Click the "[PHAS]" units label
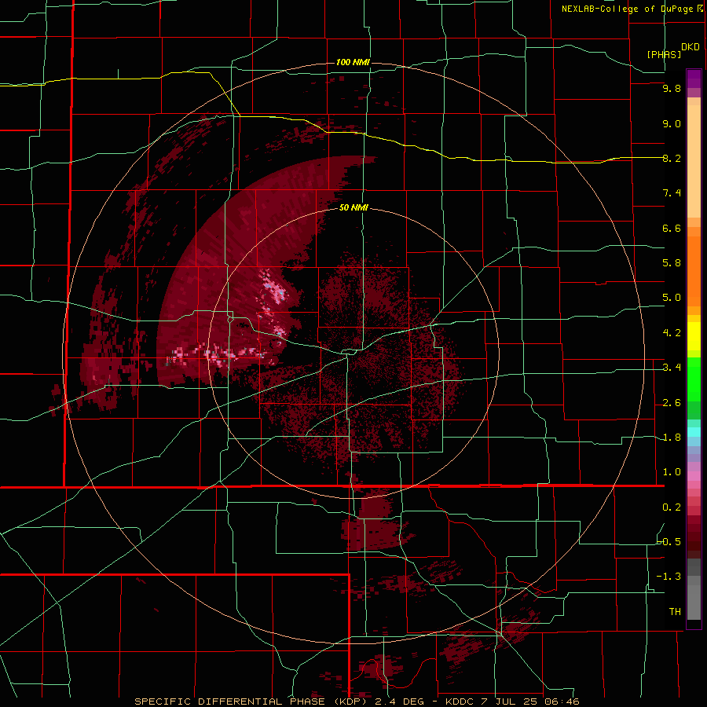This screenshot has width=707, height=707. point(664,54)
